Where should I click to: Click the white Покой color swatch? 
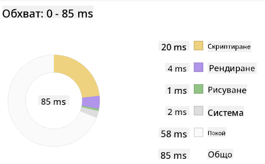(199, 132)
